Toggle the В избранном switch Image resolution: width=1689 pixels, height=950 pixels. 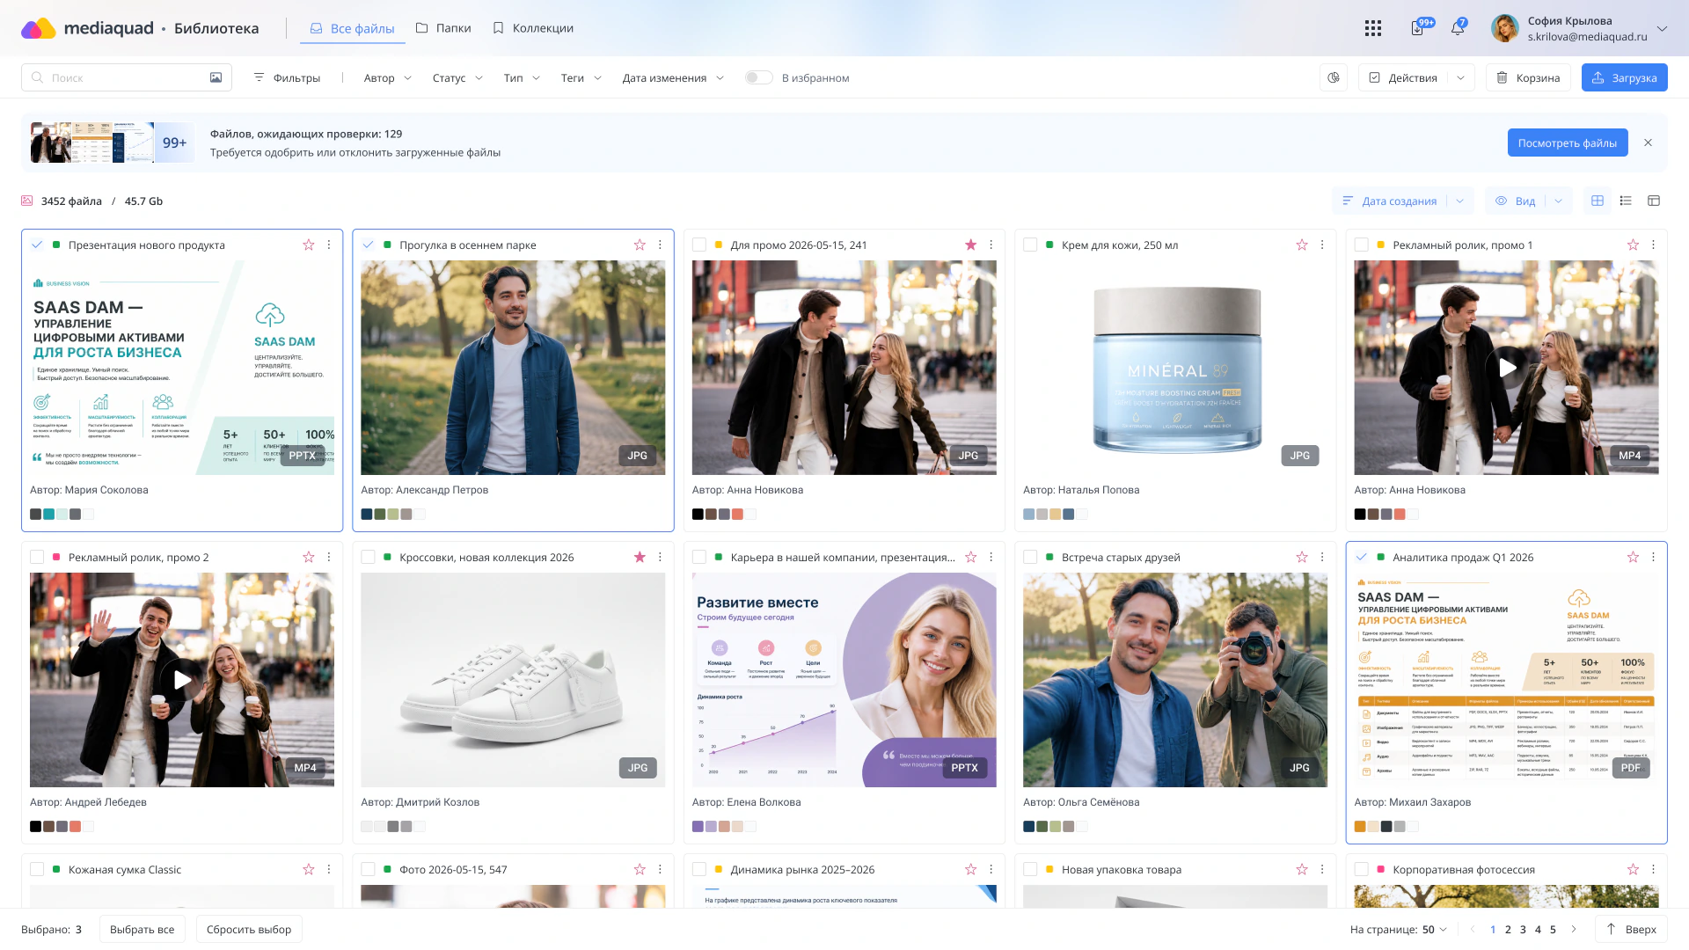758,77
